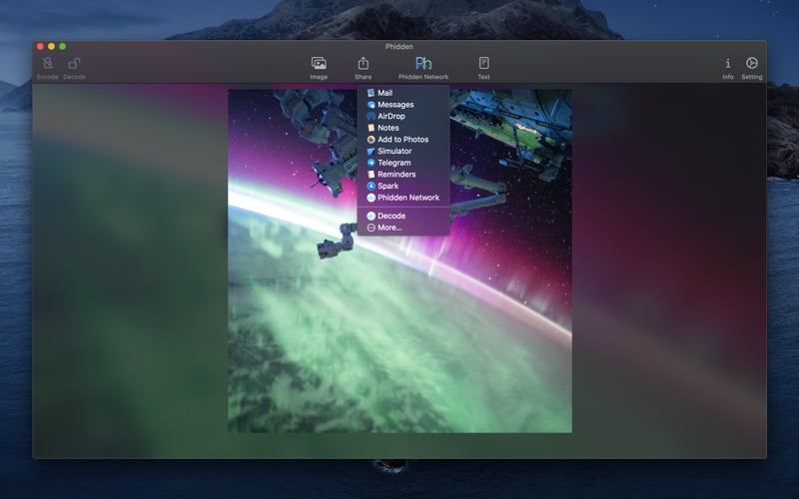Pick Notes in the share menu

[403, 128]
